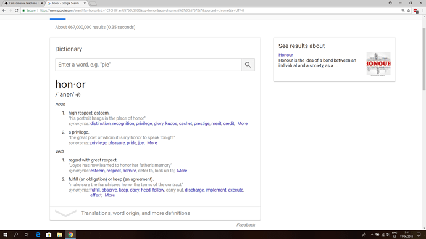Open the synonym 'execute'
Viewport: 426px width, 239px height.
point(236,190)
